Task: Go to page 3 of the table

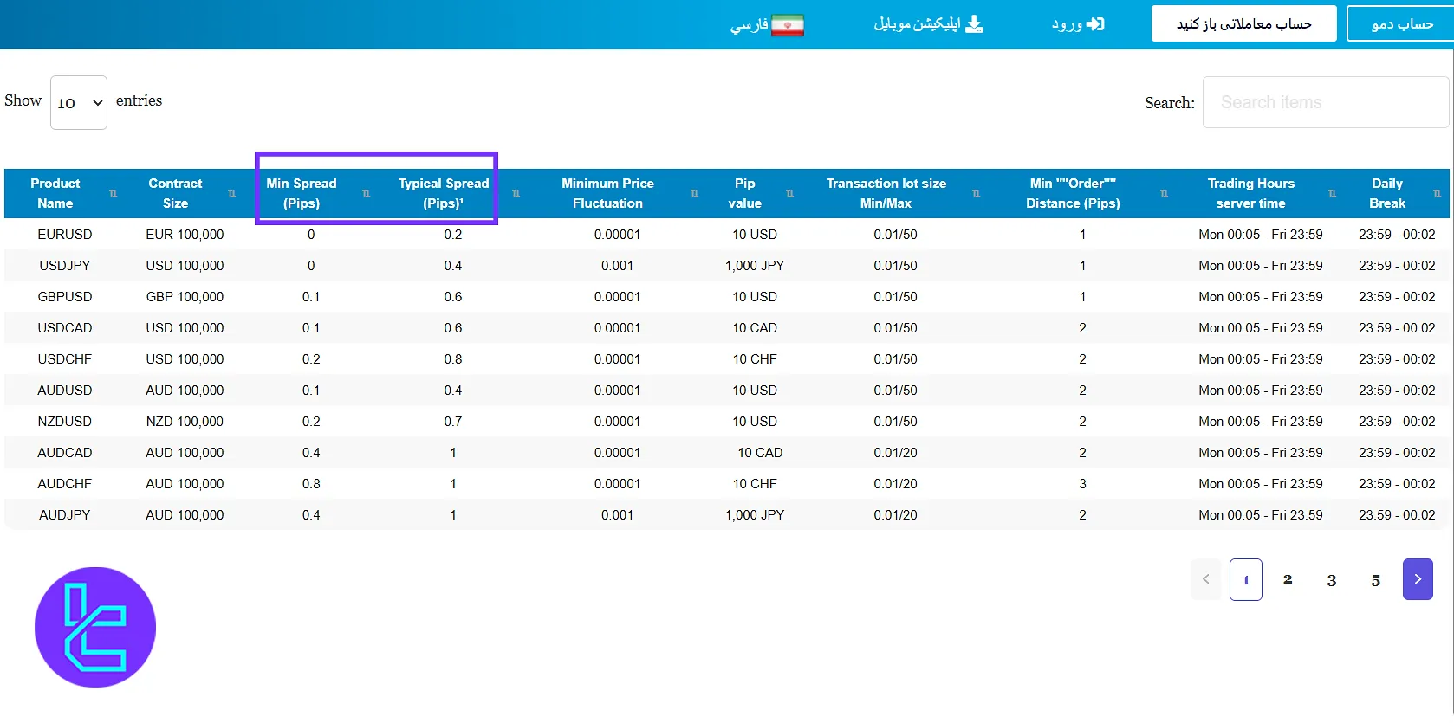Action: coord(1332,580)
